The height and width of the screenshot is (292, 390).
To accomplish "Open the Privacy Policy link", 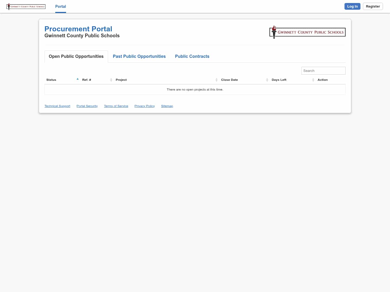I will 145,106.
